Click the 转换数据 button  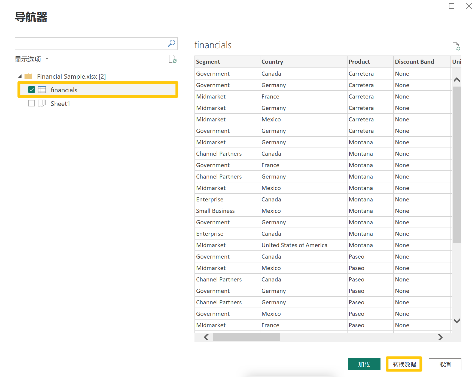pos(404,364)
